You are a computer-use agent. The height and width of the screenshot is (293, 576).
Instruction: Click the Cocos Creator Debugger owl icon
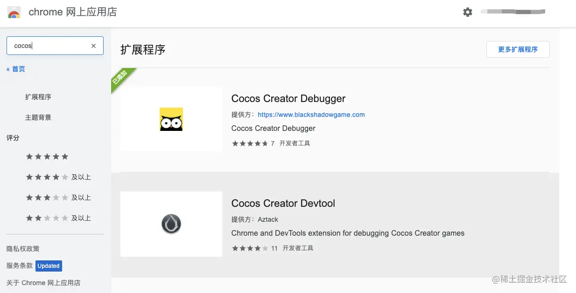click(x=171, y=119)
